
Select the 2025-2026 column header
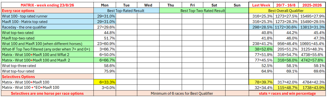pyautogui.click(x=313, y=5)
